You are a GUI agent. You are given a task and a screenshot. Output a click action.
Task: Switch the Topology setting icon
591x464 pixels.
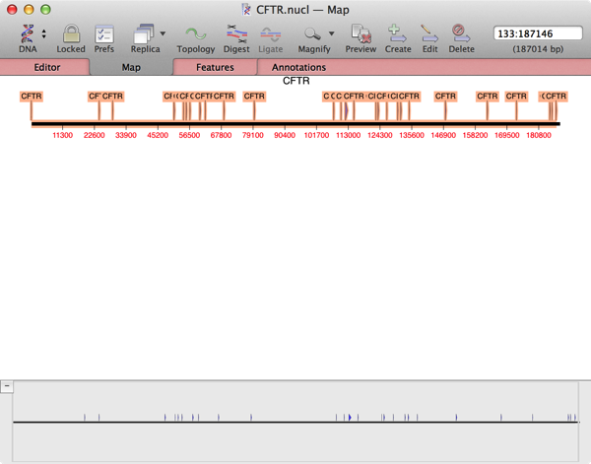pyautogui.click(x=195, y=33)
